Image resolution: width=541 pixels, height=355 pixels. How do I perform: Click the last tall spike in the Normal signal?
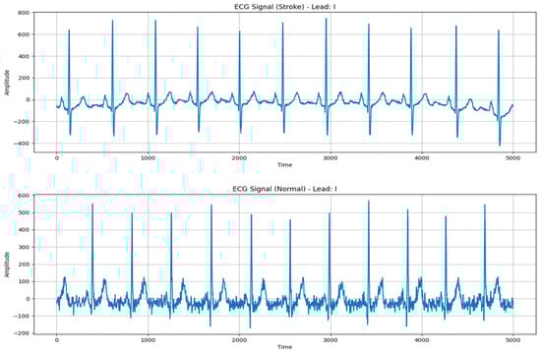484,206
